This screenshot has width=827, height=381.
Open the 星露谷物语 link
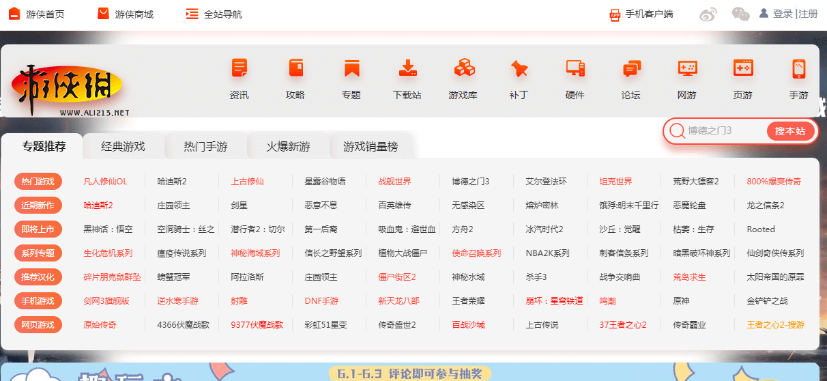tap(325, 182)
